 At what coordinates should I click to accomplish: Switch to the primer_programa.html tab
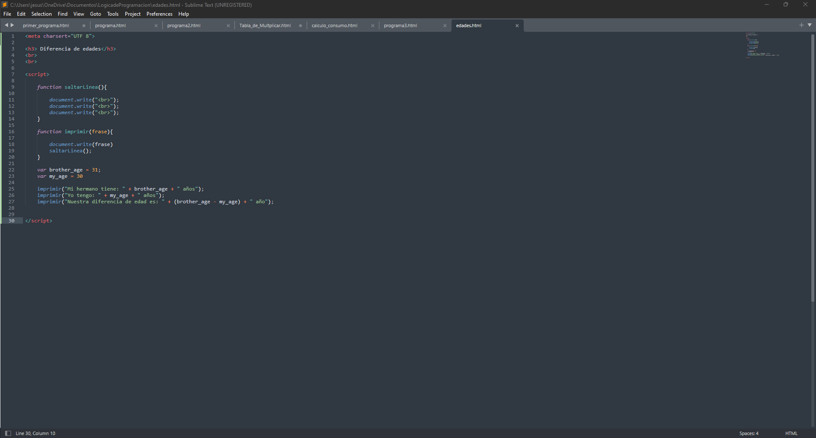pos(46,25)
